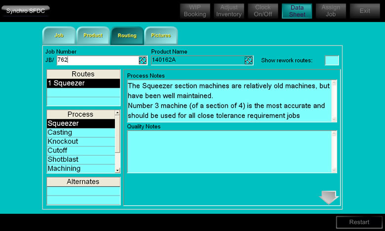The height and width of the screenshot is (231, 385).
Task: Click the Process list scroll up arrow
Action: tap(117, 113)
